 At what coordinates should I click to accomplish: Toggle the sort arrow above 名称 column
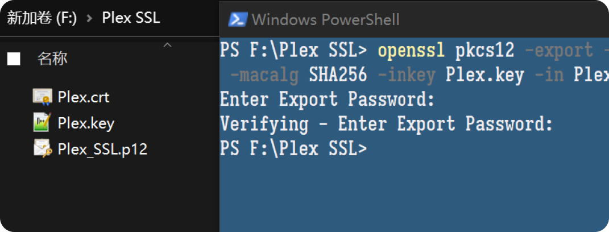pos(167,45)
